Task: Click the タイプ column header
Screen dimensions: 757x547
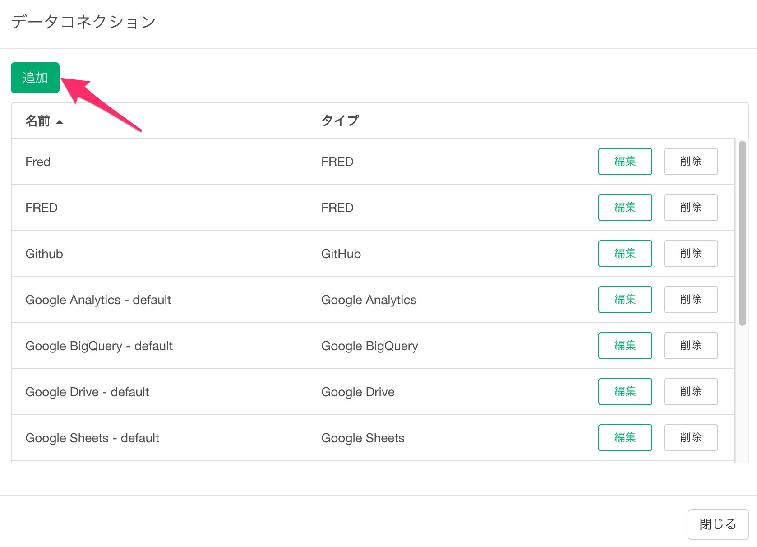Action: (340, 121)
